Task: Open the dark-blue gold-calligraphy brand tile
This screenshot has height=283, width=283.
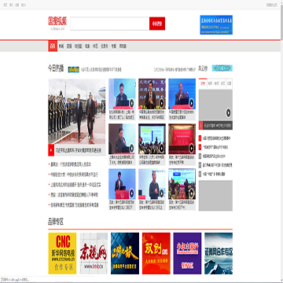Action: point(125,253)
